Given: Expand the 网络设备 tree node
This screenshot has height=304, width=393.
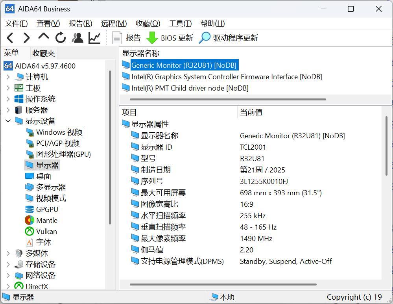Looking at the screenshot, I should click(x=8, y=275).
